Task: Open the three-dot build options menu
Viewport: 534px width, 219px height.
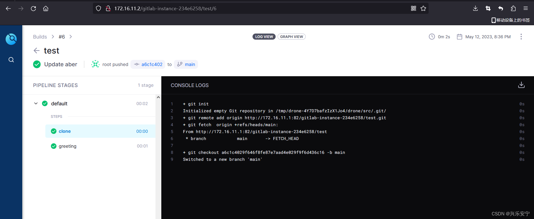Action: (x=521, y=37)
